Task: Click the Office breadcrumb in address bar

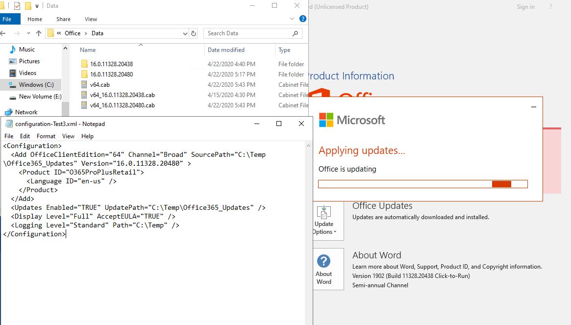Action: coord(73,33)
